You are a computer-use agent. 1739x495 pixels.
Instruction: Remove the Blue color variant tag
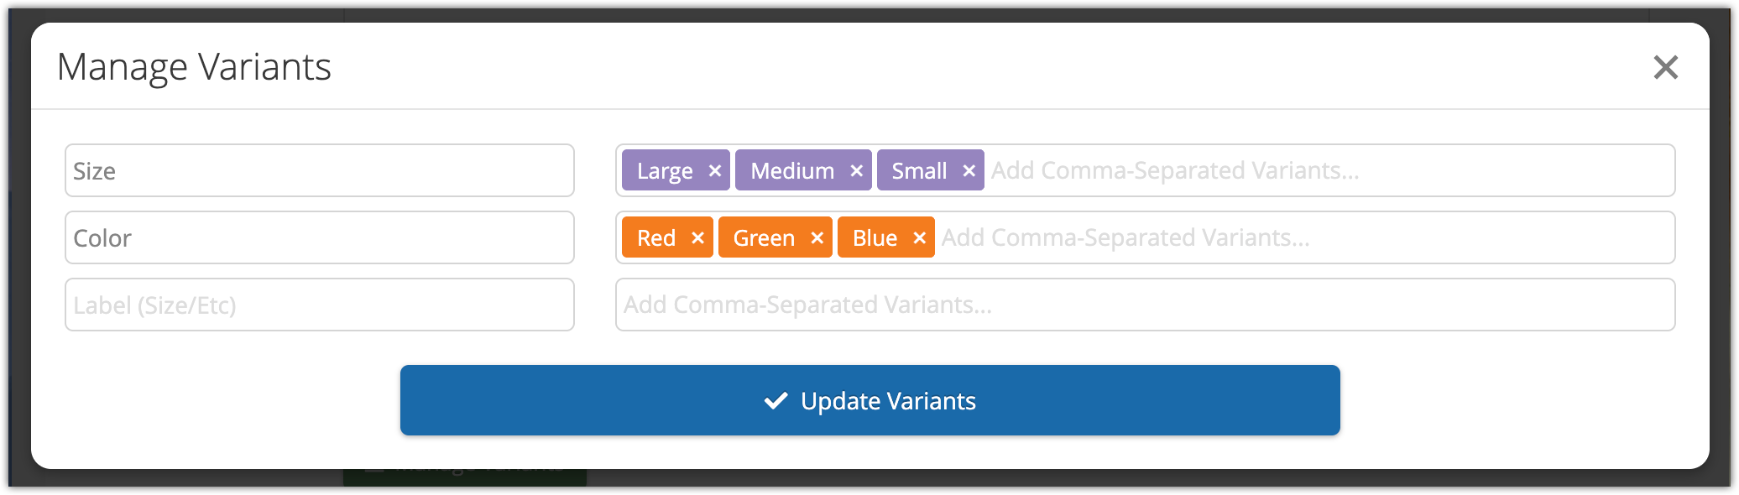(919, 238)
